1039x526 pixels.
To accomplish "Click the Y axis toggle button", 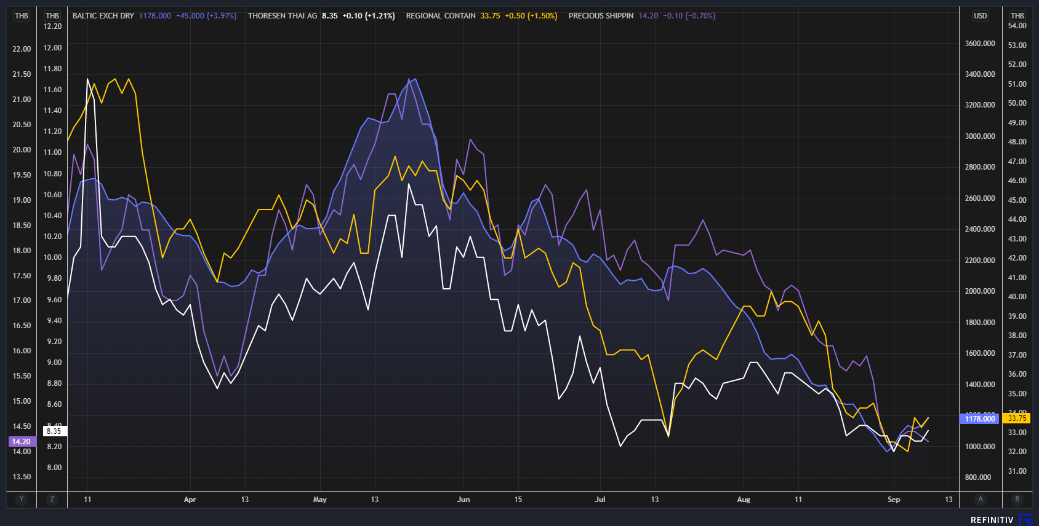I will 22,499.
